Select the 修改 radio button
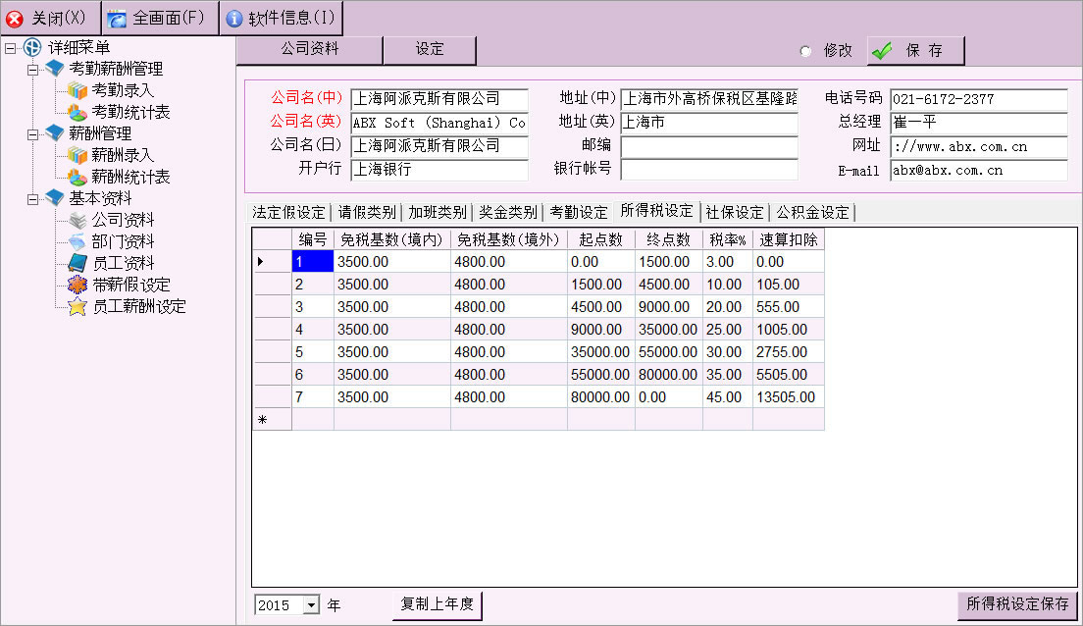This screenshot has height=626, width=1083. (806, 51)
